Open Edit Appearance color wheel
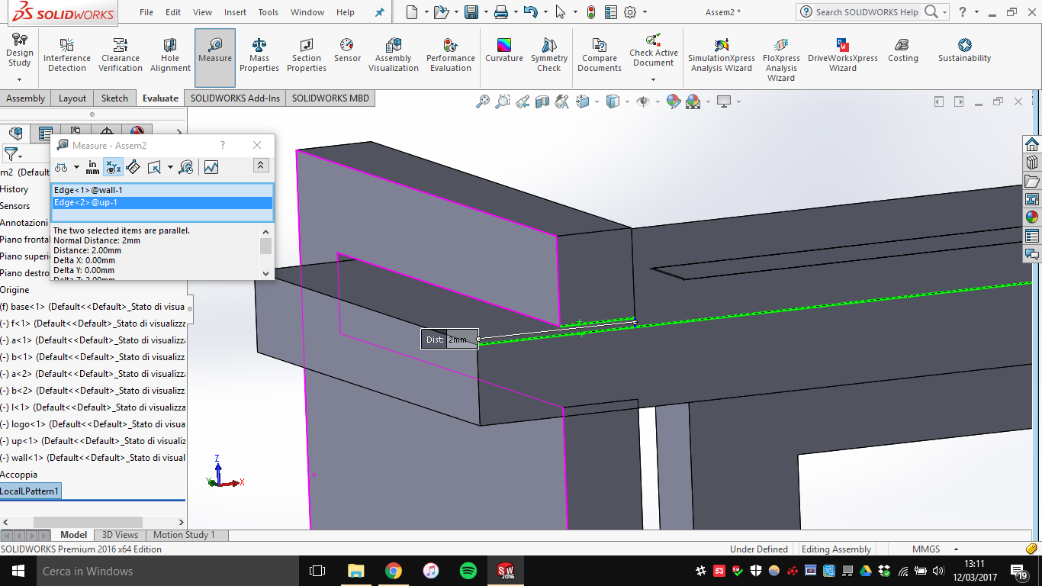Image resolution: width=1042 pixels, height=586 pixels. [x=674, y=101]
